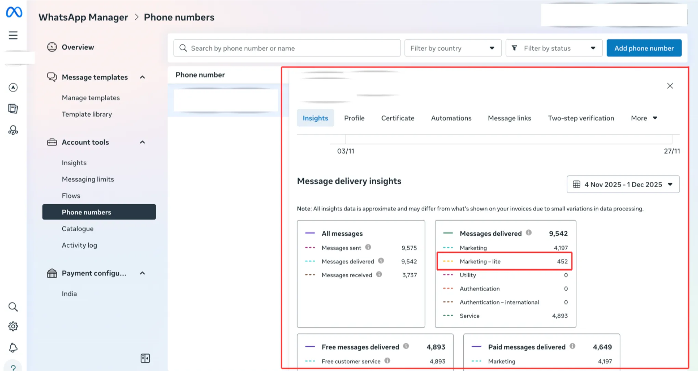
Task: Open the Filter by country dropdown
Action: tap(453, 48)
